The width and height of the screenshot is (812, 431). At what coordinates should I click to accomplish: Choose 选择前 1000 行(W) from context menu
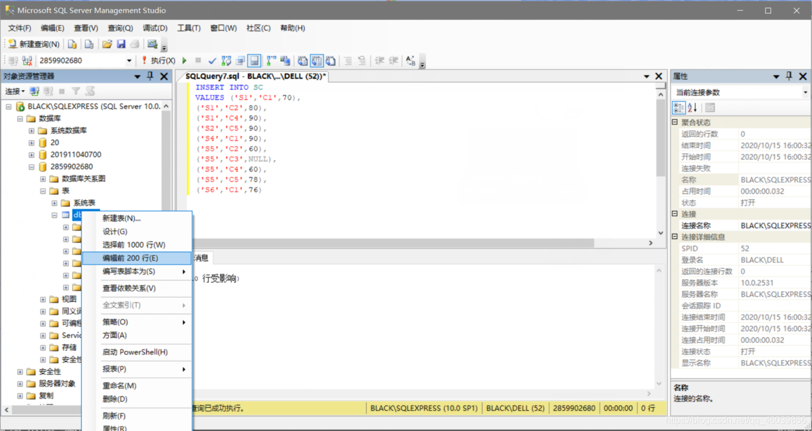[x=137, y=245]
